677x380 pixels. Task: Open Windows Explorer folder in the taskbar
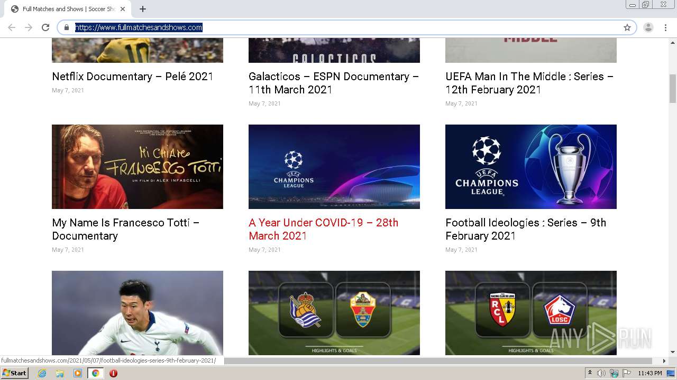click(60, 373)
